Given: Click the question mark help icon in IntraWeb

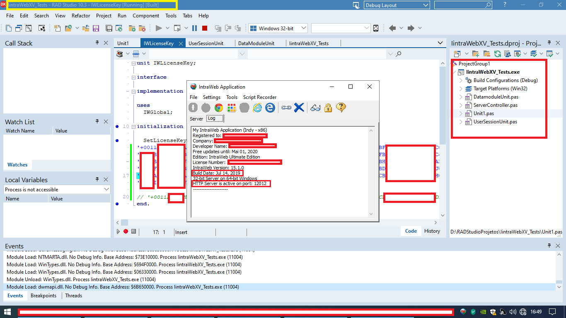Looking at the screenshot, I should pos(341,108).
